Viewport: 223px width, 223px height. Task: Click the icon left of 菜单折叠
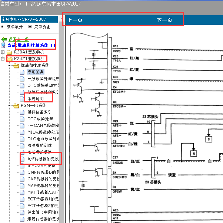pos(30,26)
